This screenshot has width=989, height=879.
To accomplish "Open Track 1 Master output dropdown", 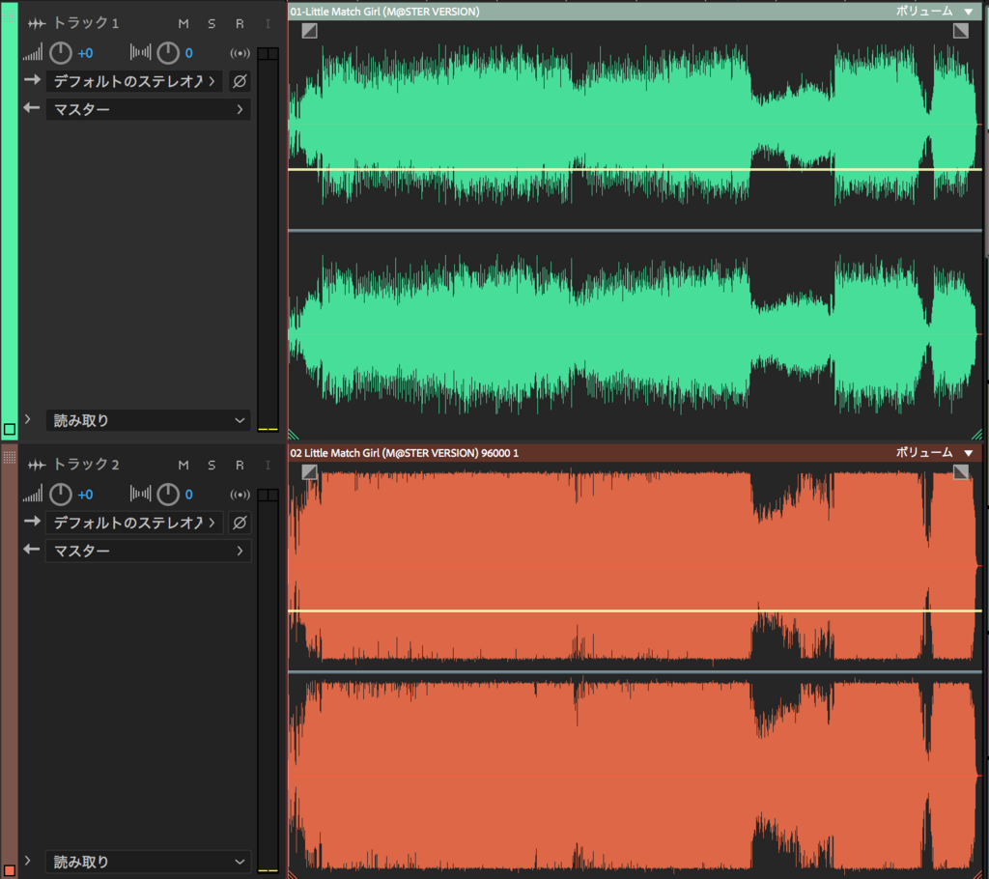I will tap(148, 109).
